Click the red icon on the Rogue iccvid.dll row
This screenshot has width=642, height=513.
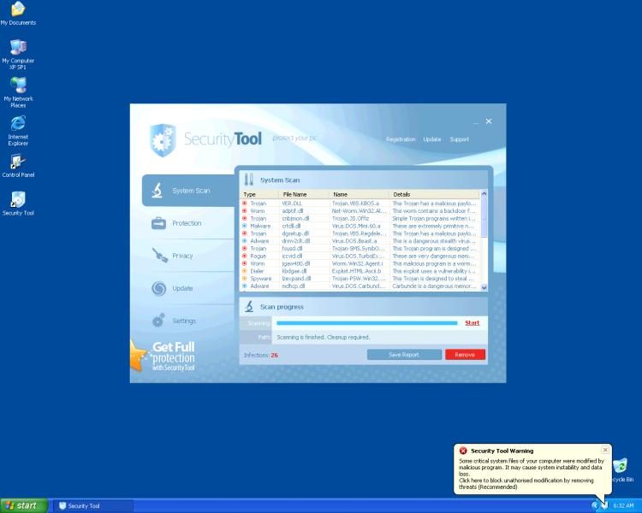coord(245,256)
